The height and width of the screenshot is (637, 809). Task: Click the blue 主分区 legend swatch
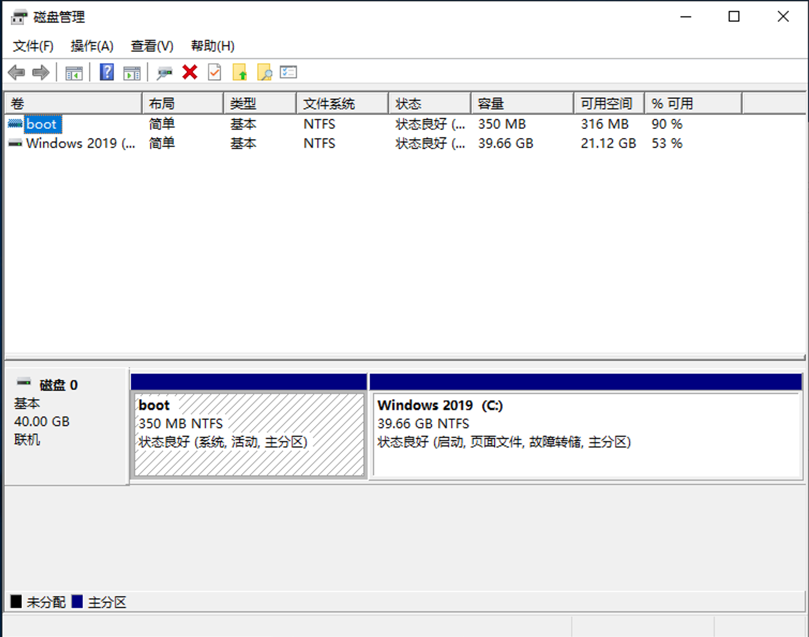77,601
